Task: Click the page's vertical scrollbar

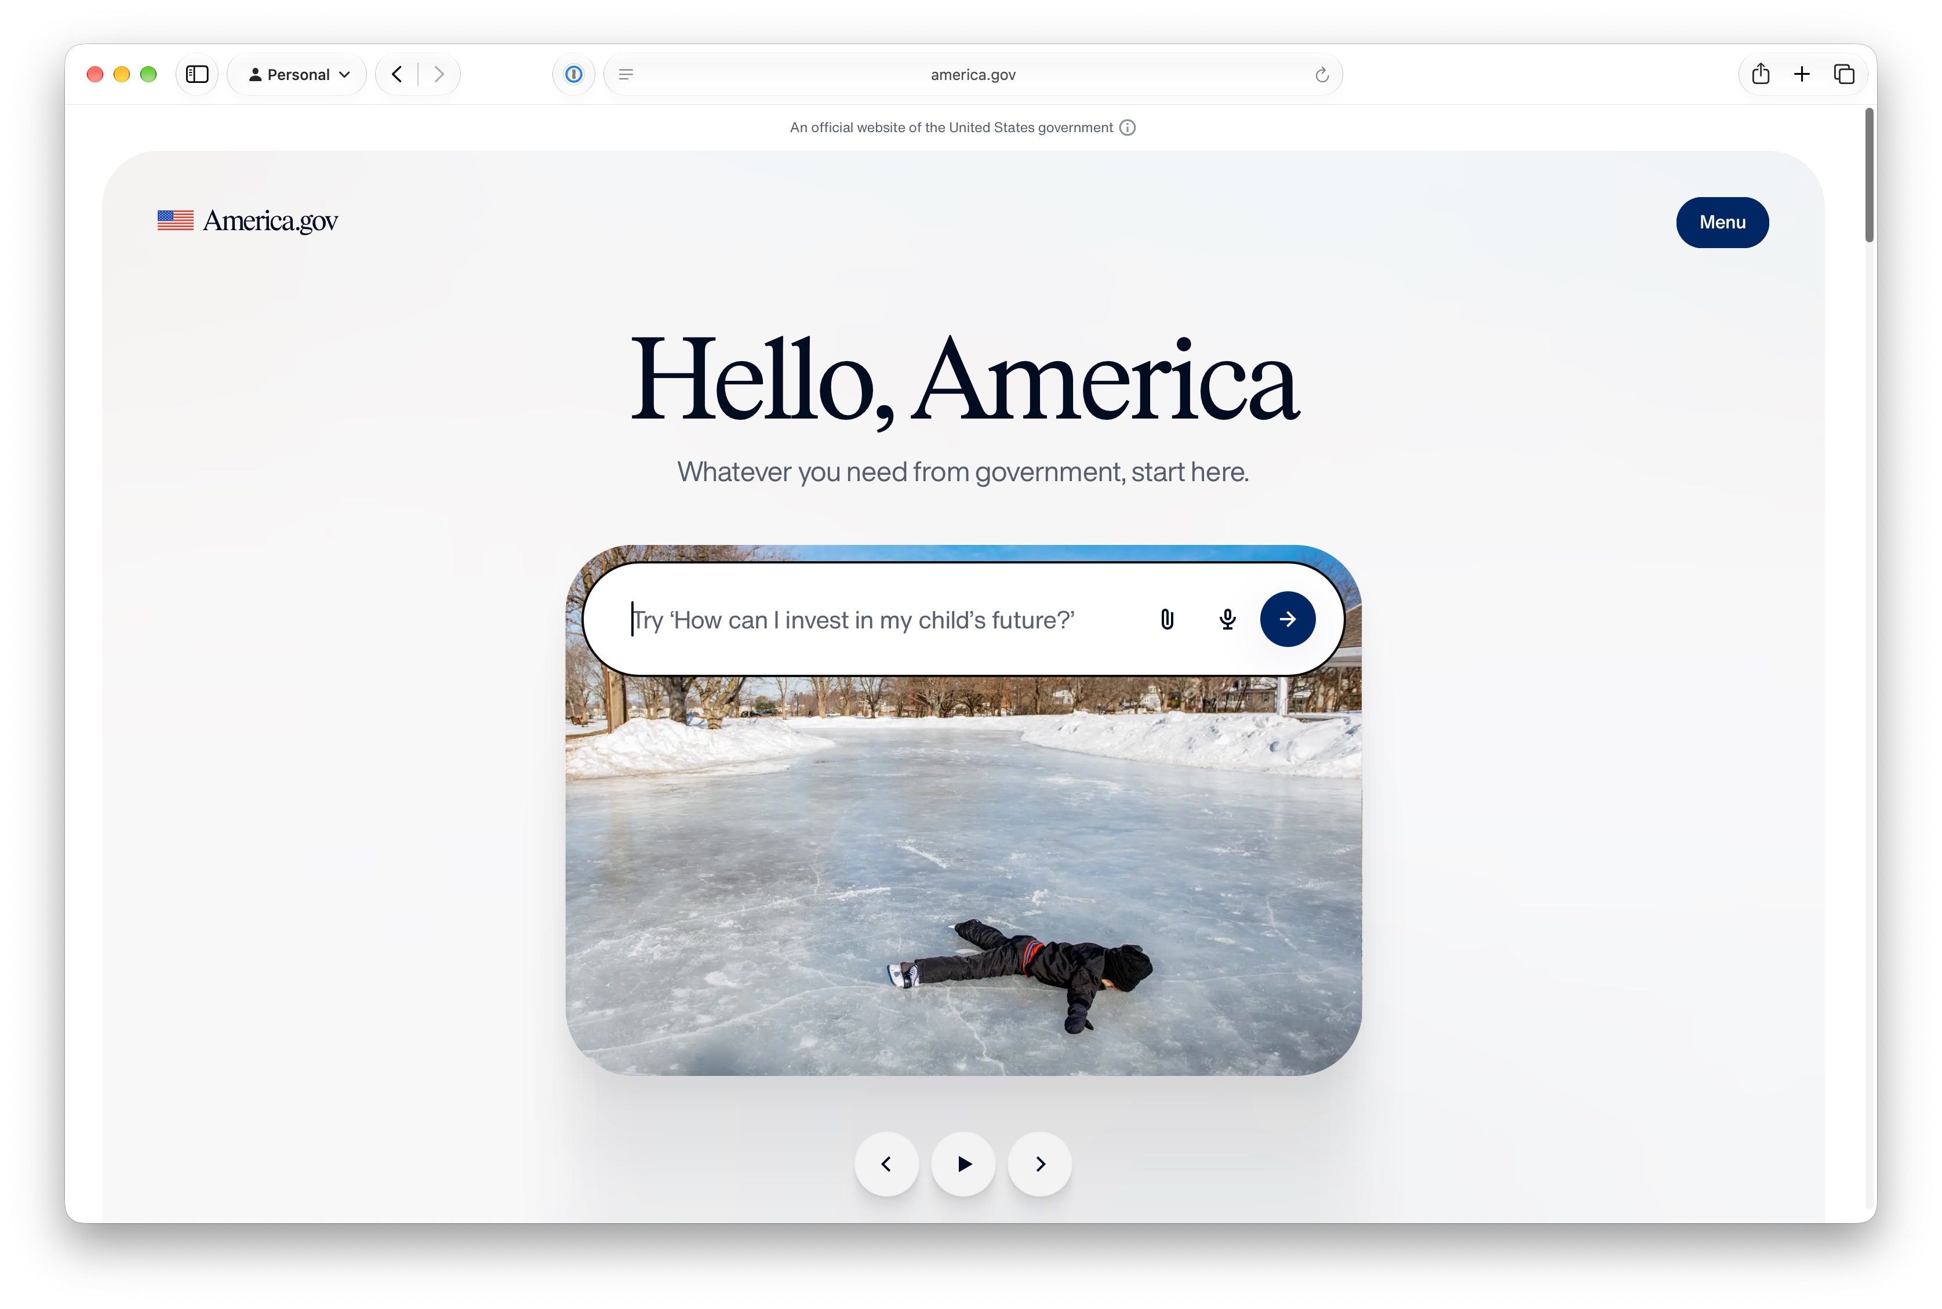Action: click(1870, 175)
